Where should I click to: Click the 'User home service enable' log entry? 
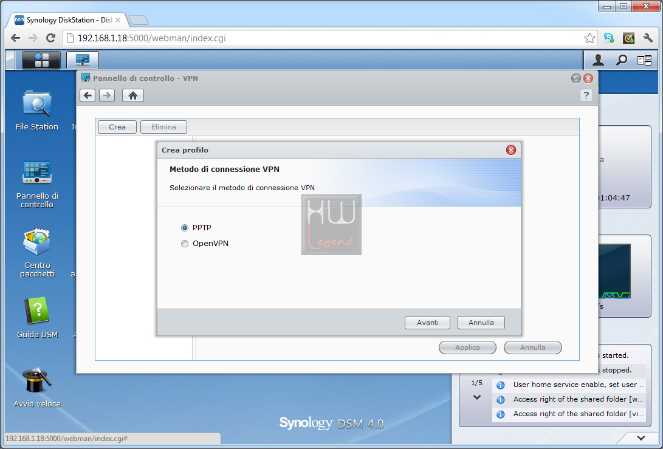point(569,385)
